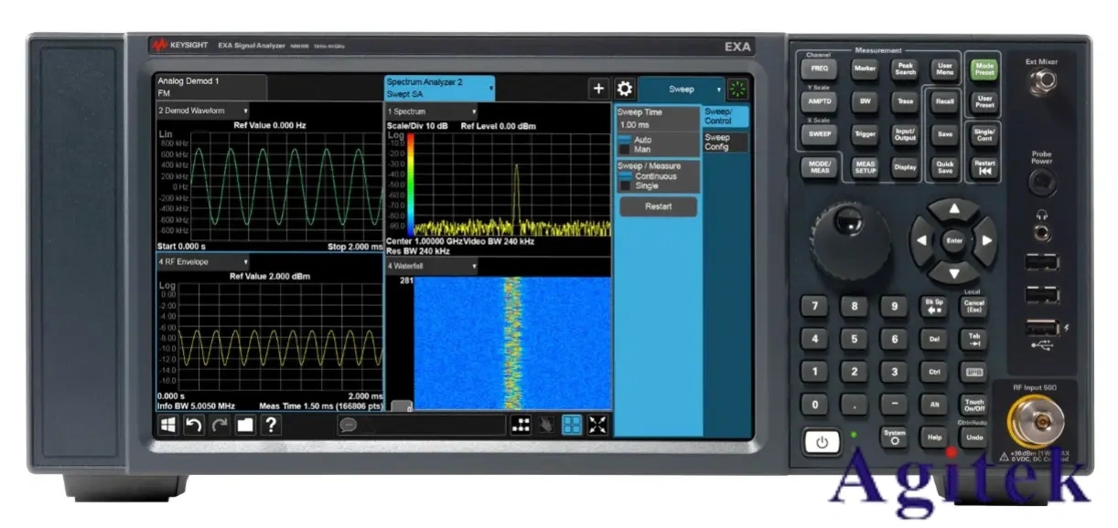Screen dimensions: 1118x528
Task: Click the Windows start icon on screen
Action: pyautogui.click(x=168, y=425)
